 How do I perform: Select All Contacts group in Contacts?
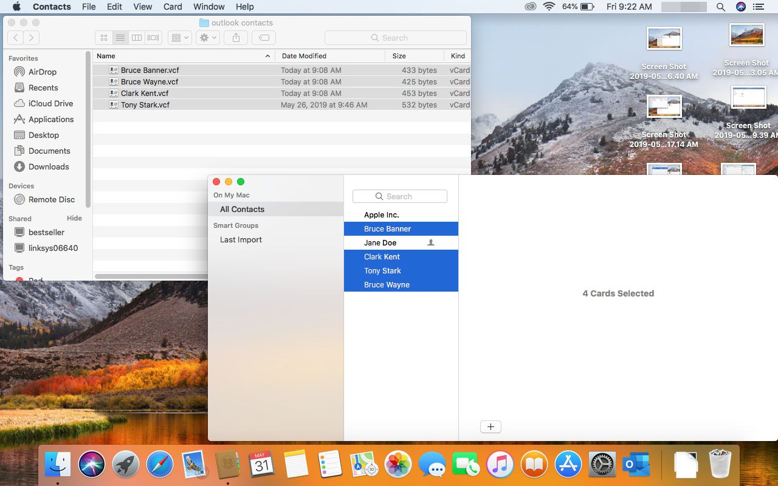click(x=275, y=209)
